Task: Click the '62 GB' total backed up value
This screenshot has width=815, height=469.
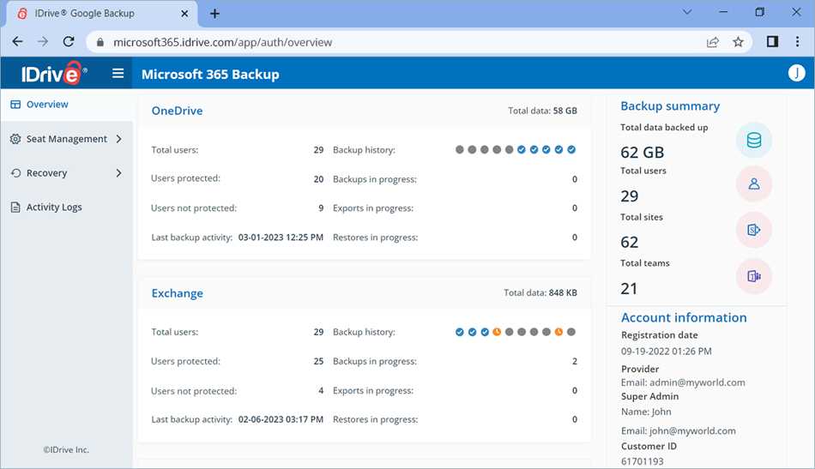Action: [x=642, y=152]
